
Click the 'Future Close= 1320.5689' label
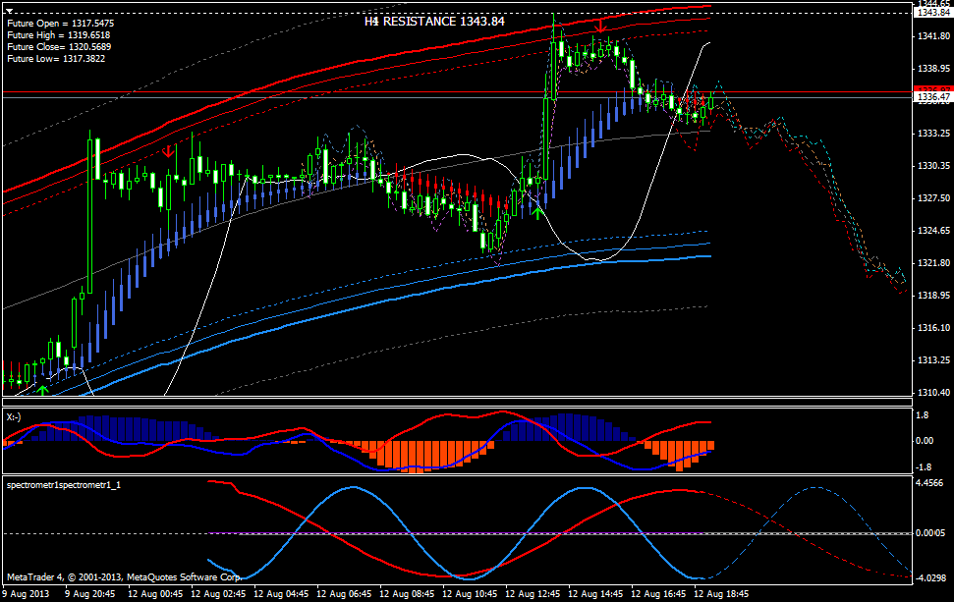59,47
